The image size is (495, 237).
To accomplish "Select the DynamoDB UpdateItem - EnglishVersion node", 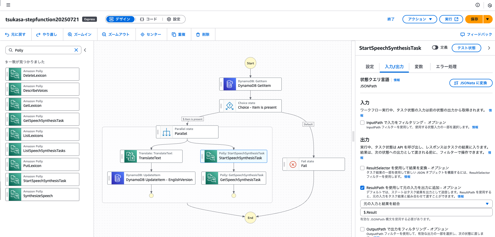I will coord(151,178).
